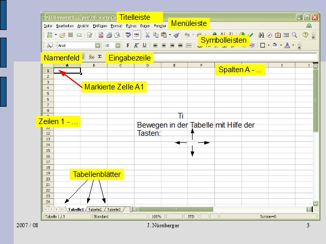The width and height of the screenshot is (326, 244).
Task: Expand the borders dropdown arrow
Action: pos(268,45)
